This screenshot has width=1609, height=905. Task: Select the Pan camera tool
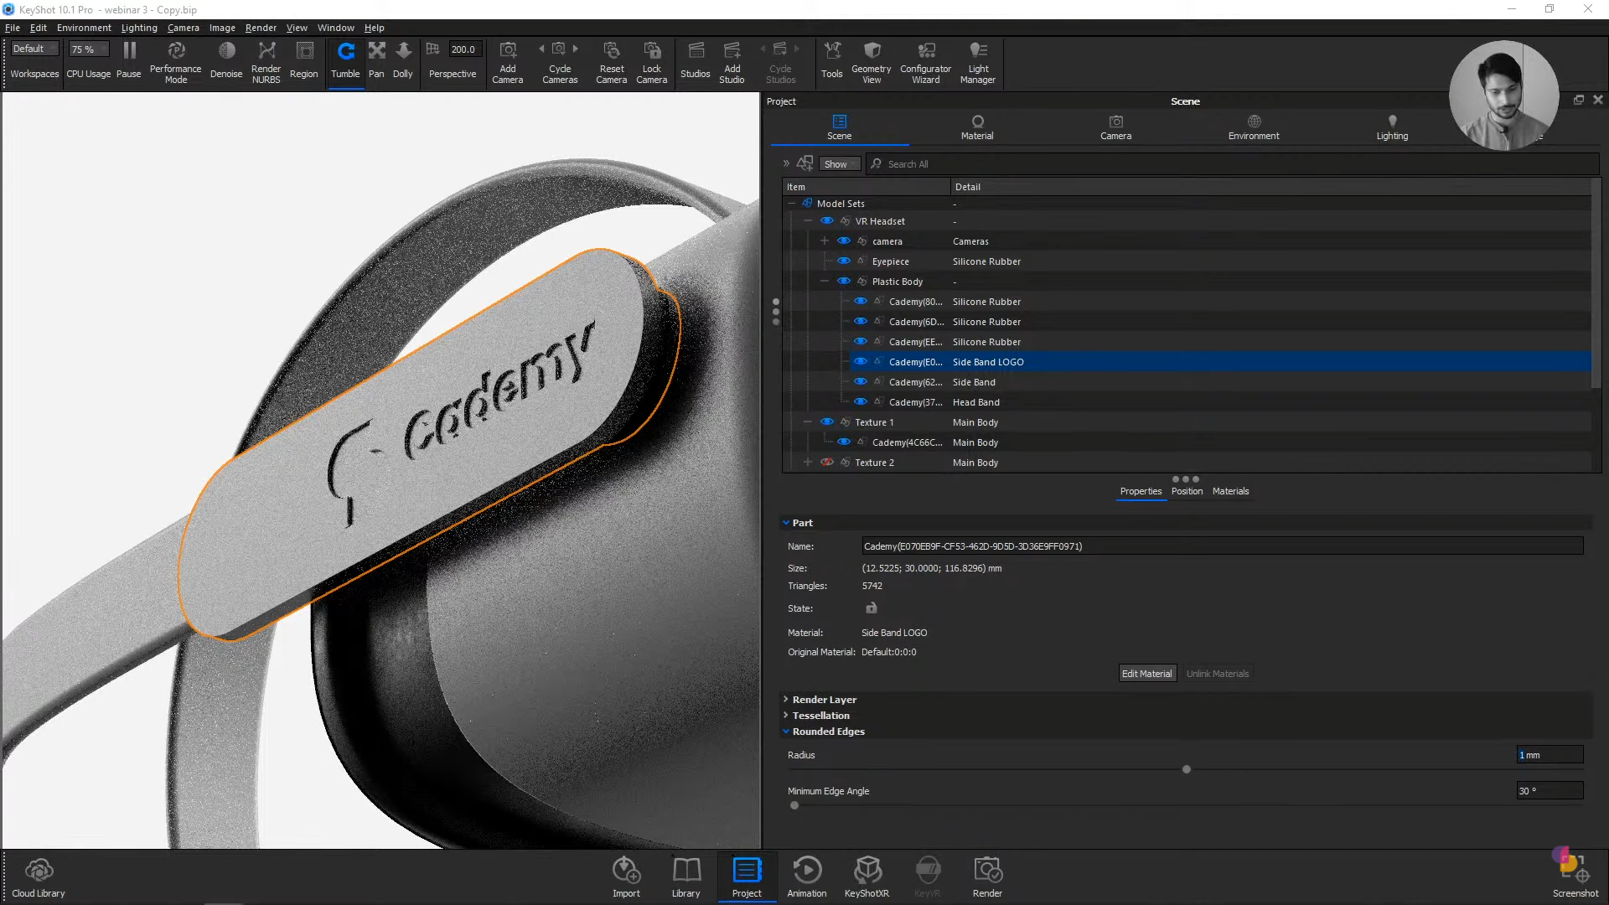coord(377,60)
